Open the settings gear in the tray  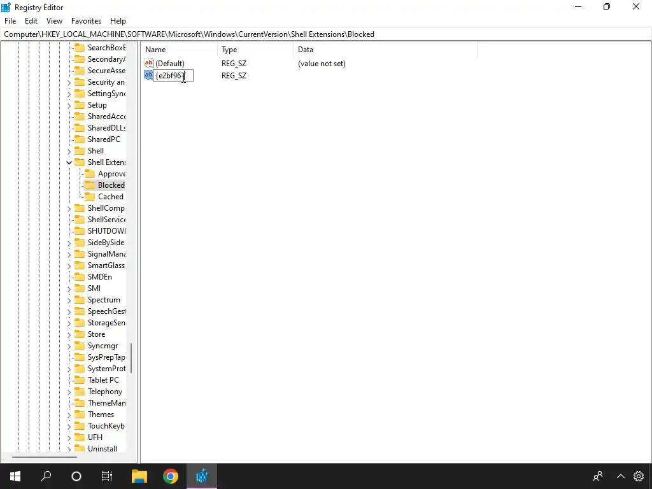[639, 476]
